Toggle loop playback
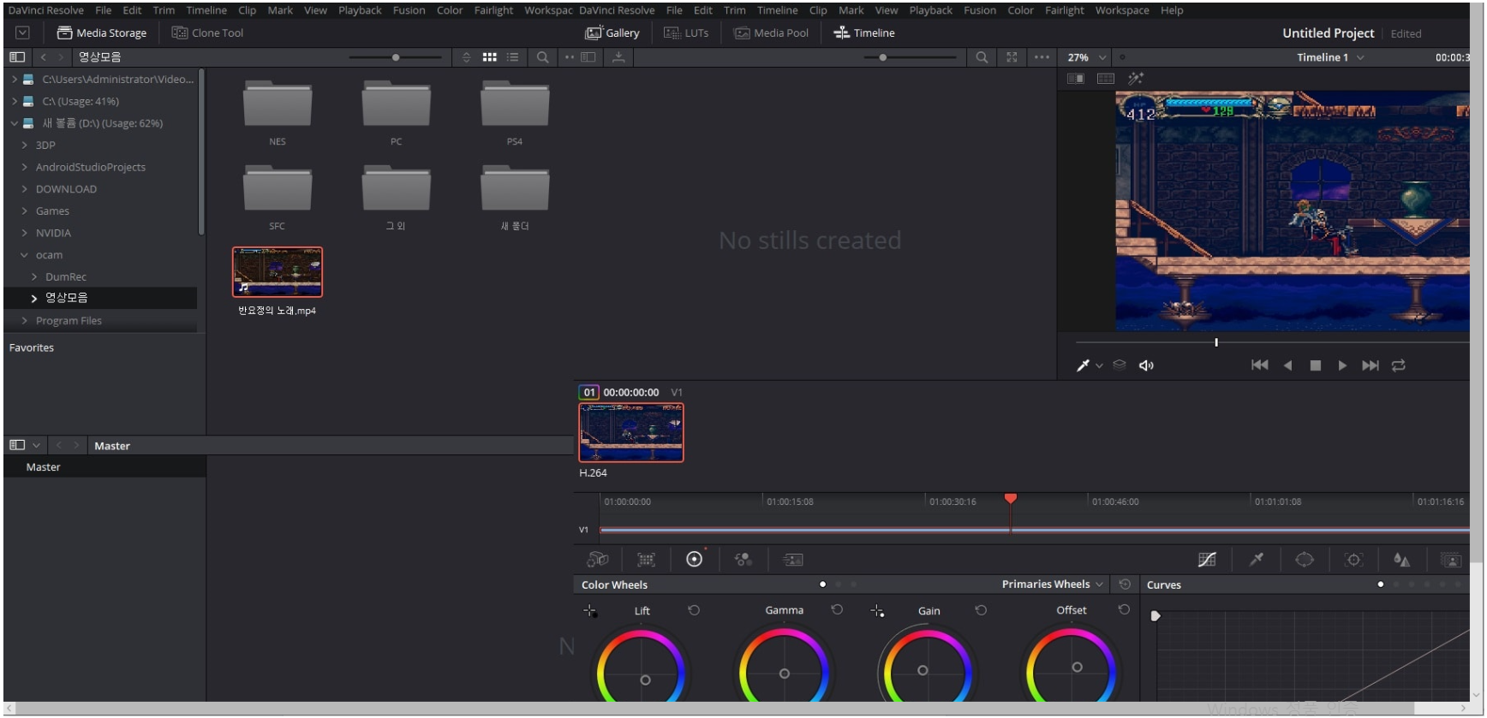The width and height of the screenshot is (1487, 718). coord(1398,365)
